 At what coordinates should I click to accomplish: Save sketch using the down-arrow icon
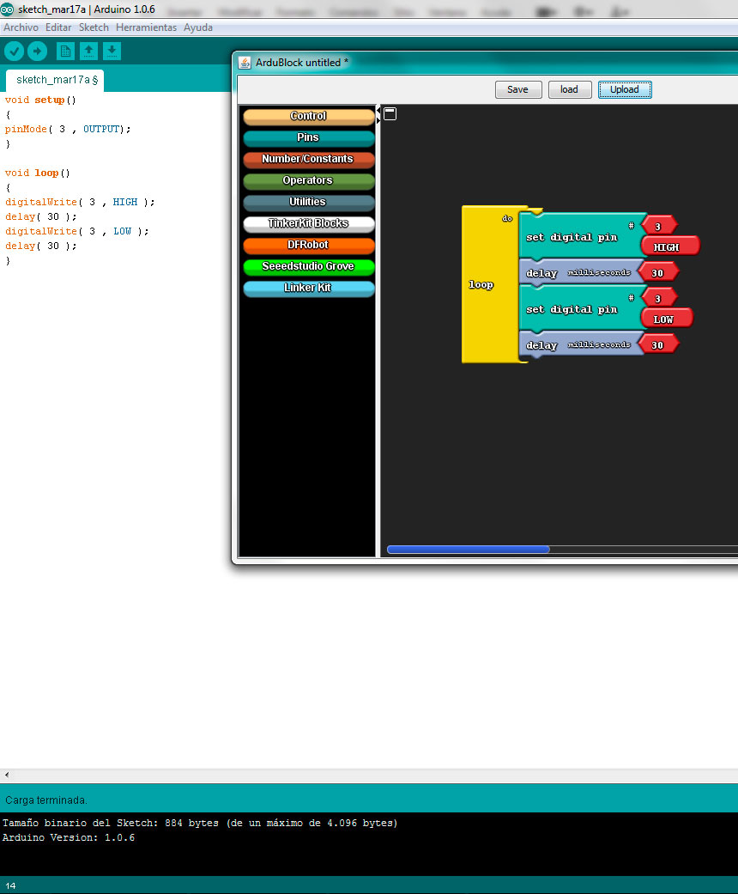(112, 52)
